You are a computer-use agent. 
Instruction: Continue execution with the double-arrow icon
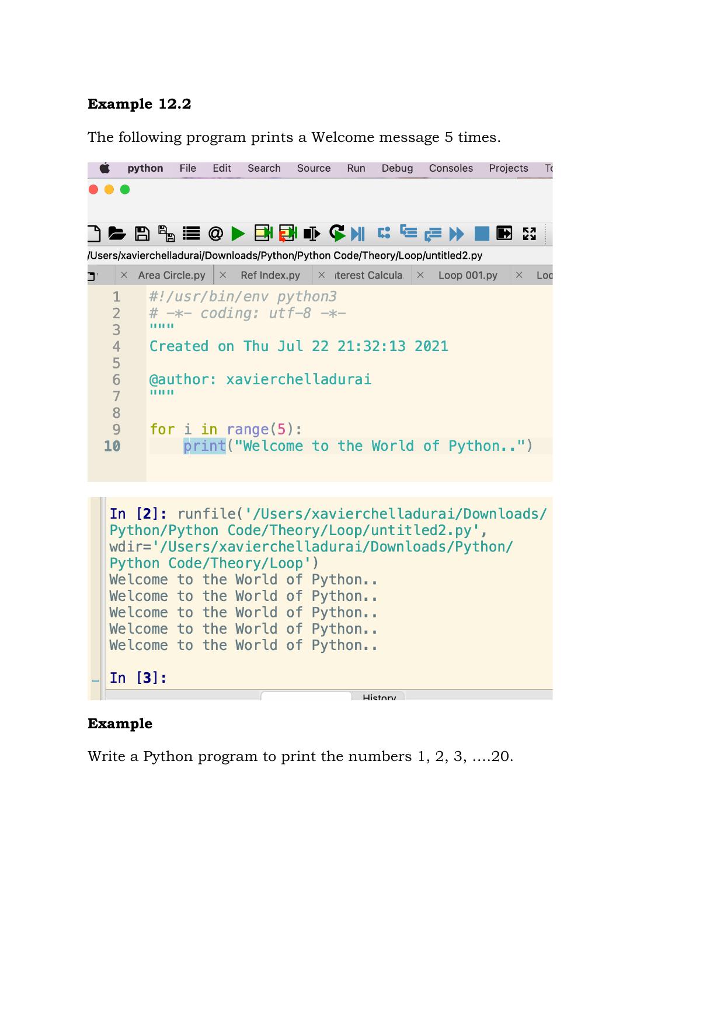click(457, 234)
